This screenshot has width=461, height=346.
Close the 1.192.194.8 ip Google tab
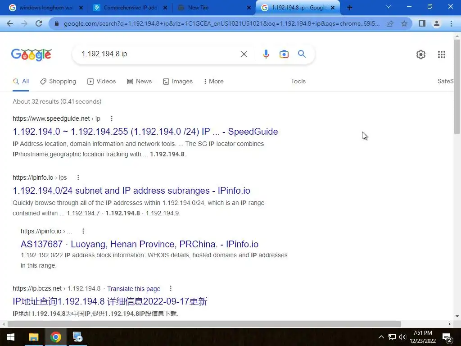point(333,8)
